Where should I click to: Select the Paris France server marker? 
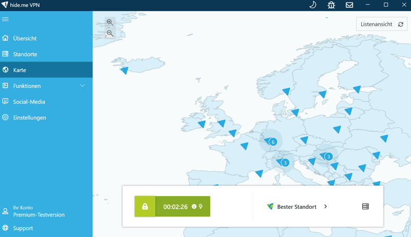(x=245, y=146)
